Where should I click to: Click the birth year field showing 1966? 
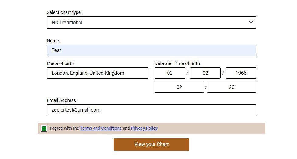click(x=241, y=73)
